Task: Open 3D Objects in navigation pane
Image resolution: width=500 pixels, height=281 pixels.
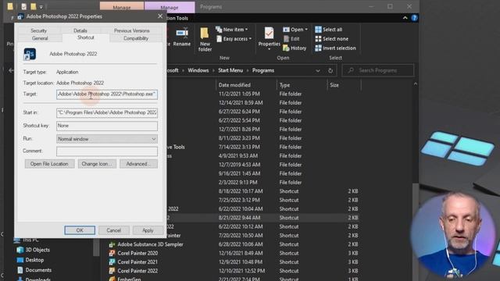Action: coord(33,250)
